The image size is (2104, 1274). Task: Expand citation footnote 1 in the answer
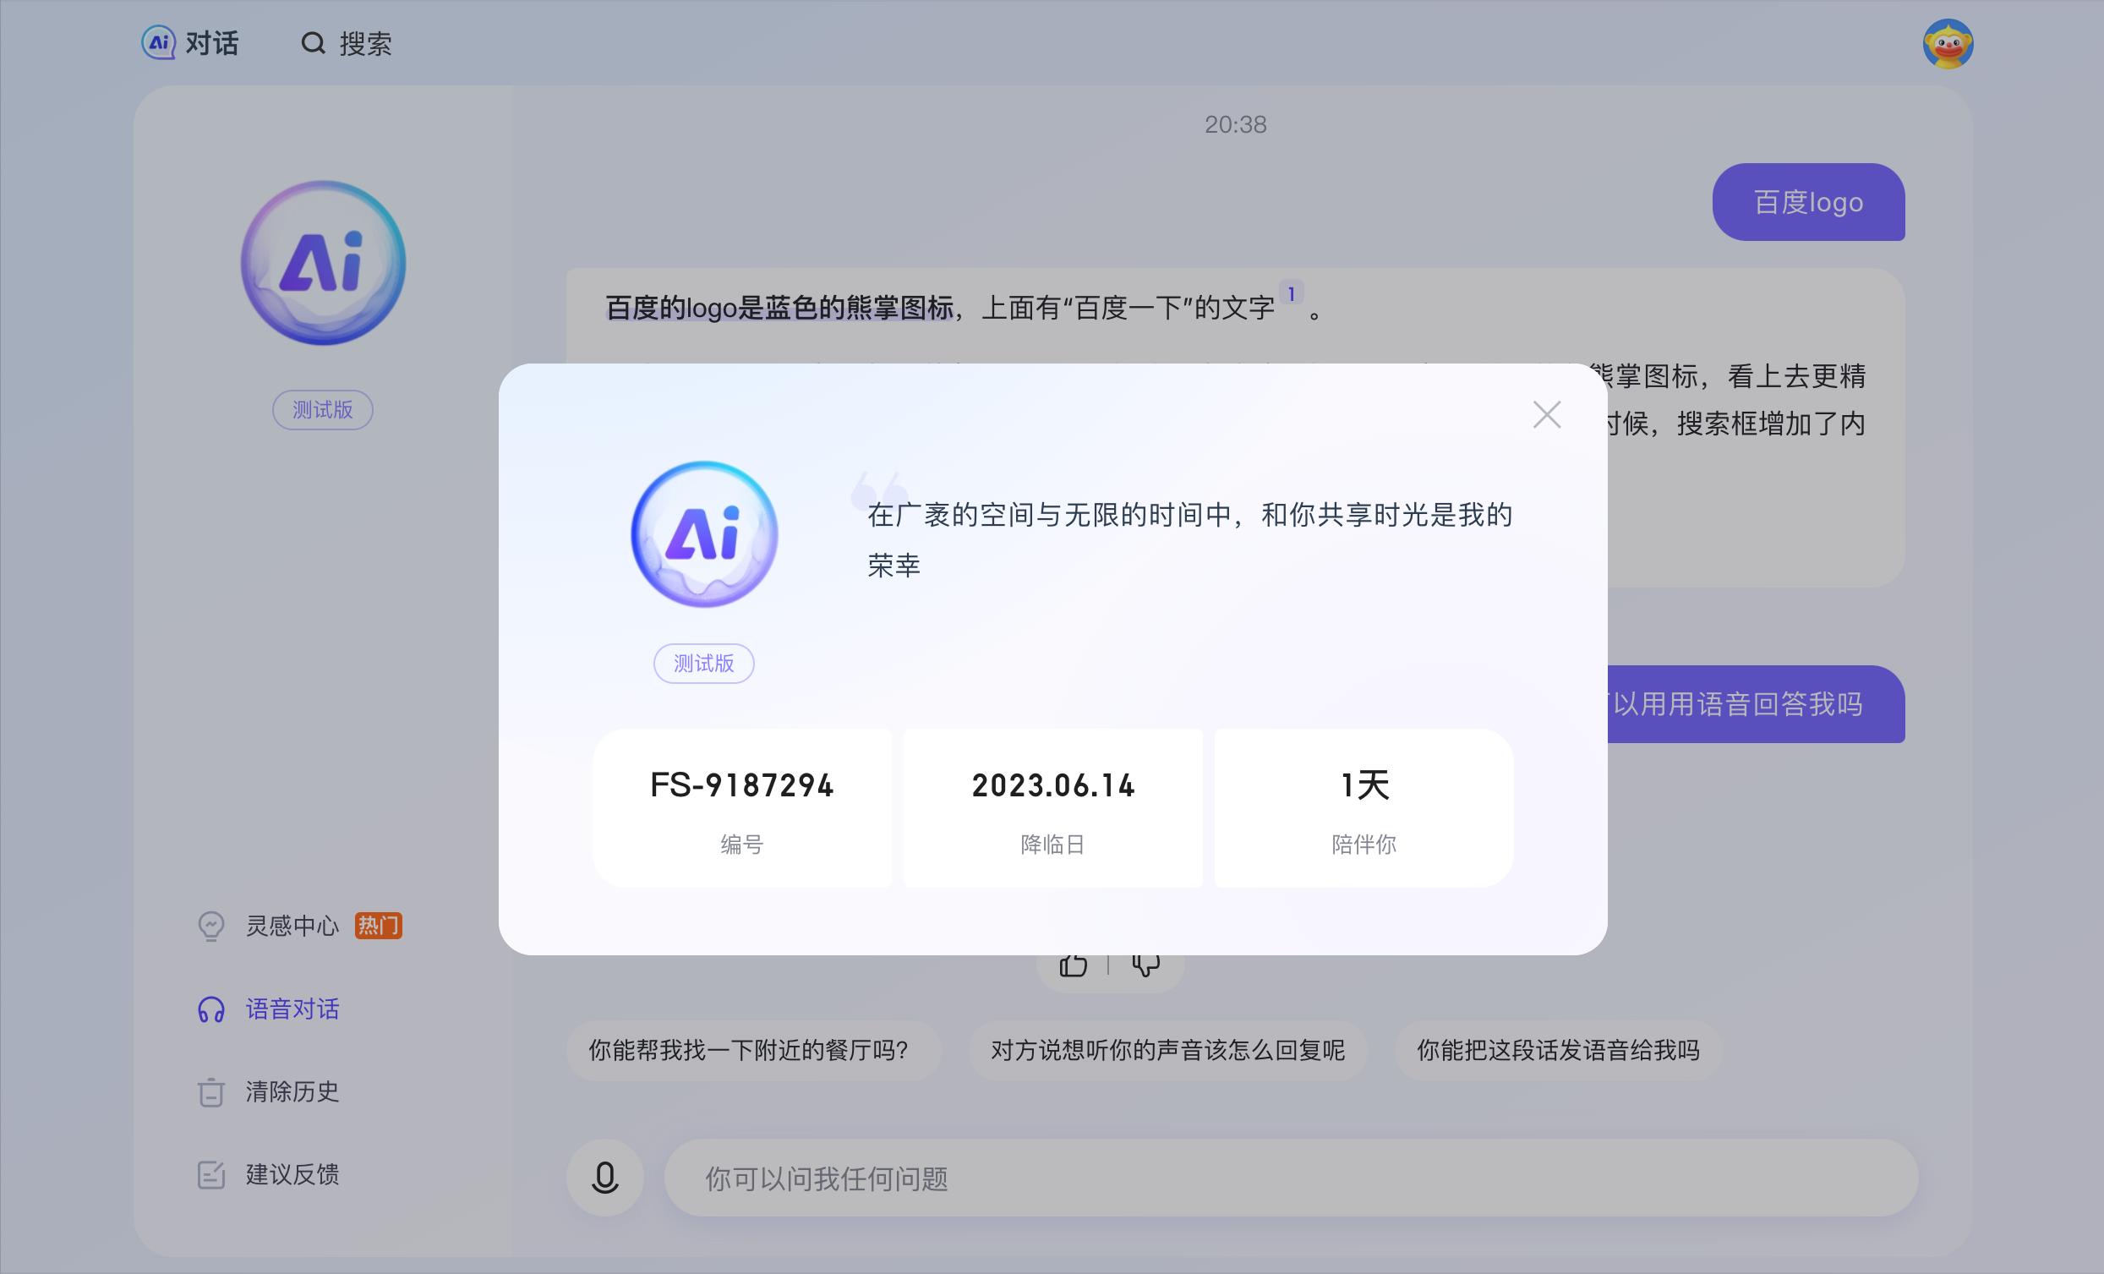pos(1291,292)
